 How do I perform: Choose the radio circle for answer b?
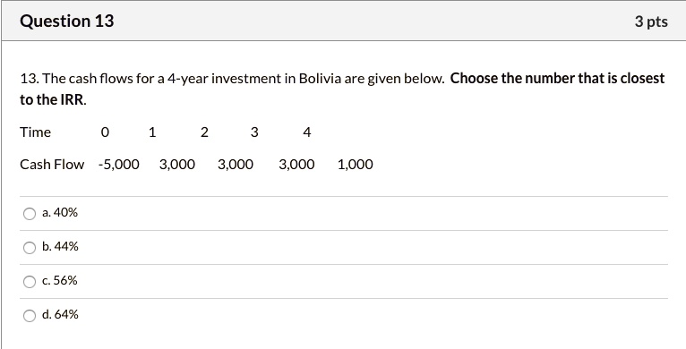(30, 248)
